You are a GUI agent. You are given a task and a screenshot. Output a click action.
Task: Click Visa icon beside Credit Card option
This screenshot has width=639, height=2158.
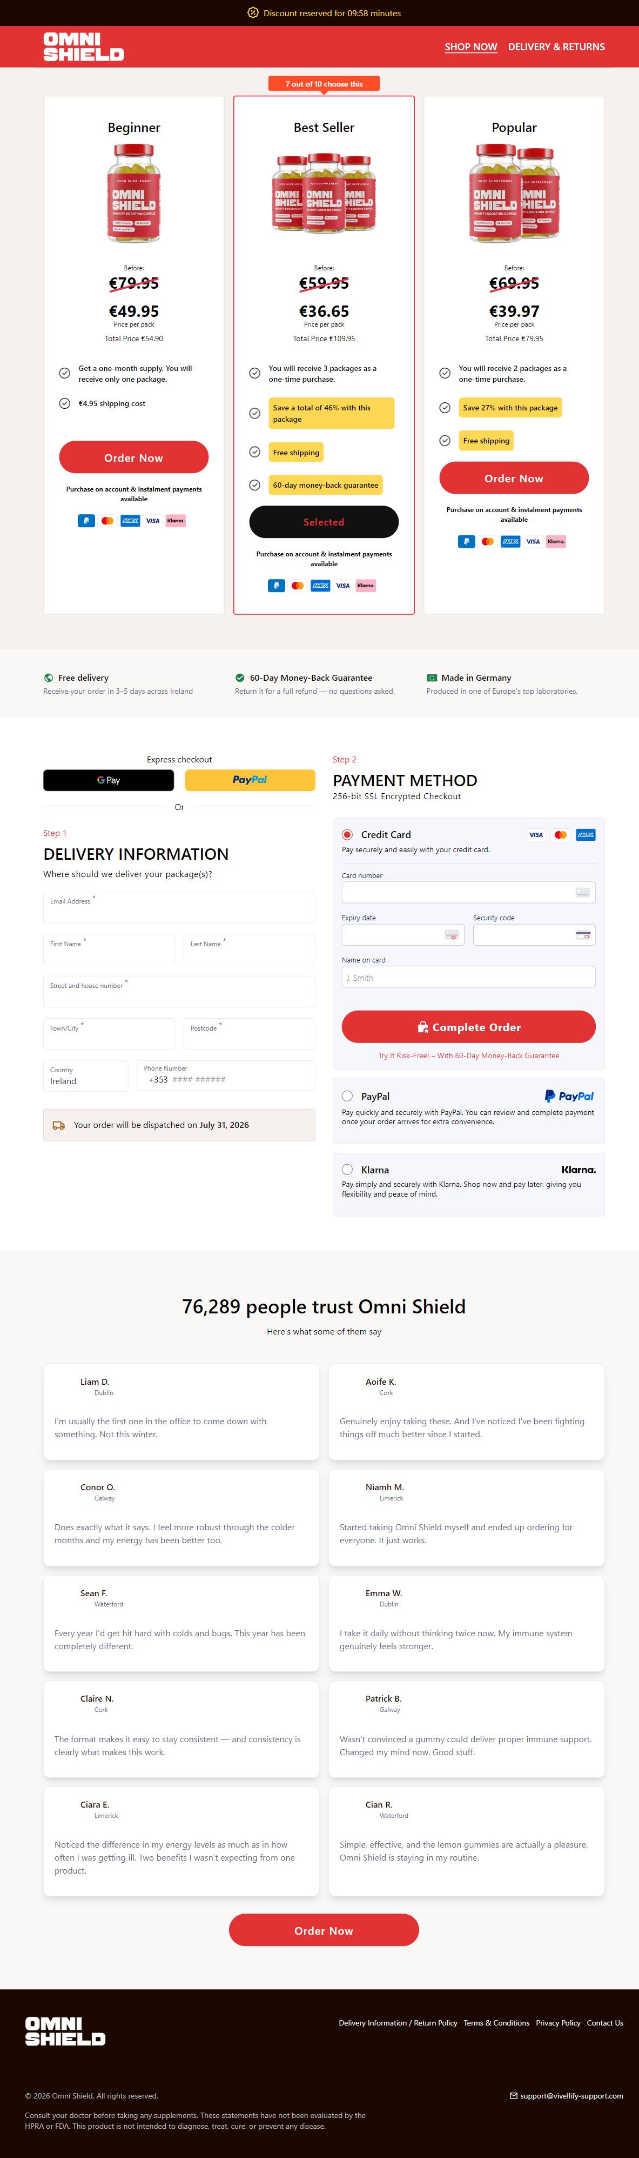click(x=536, y=834)
